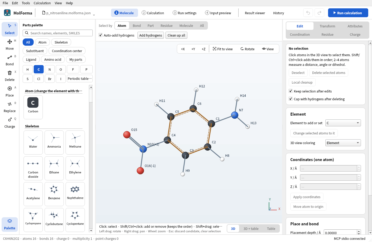Insert the Benzene skeleton thumbnail
Viewport: 372px width, 242px height.
coord(54,195)
